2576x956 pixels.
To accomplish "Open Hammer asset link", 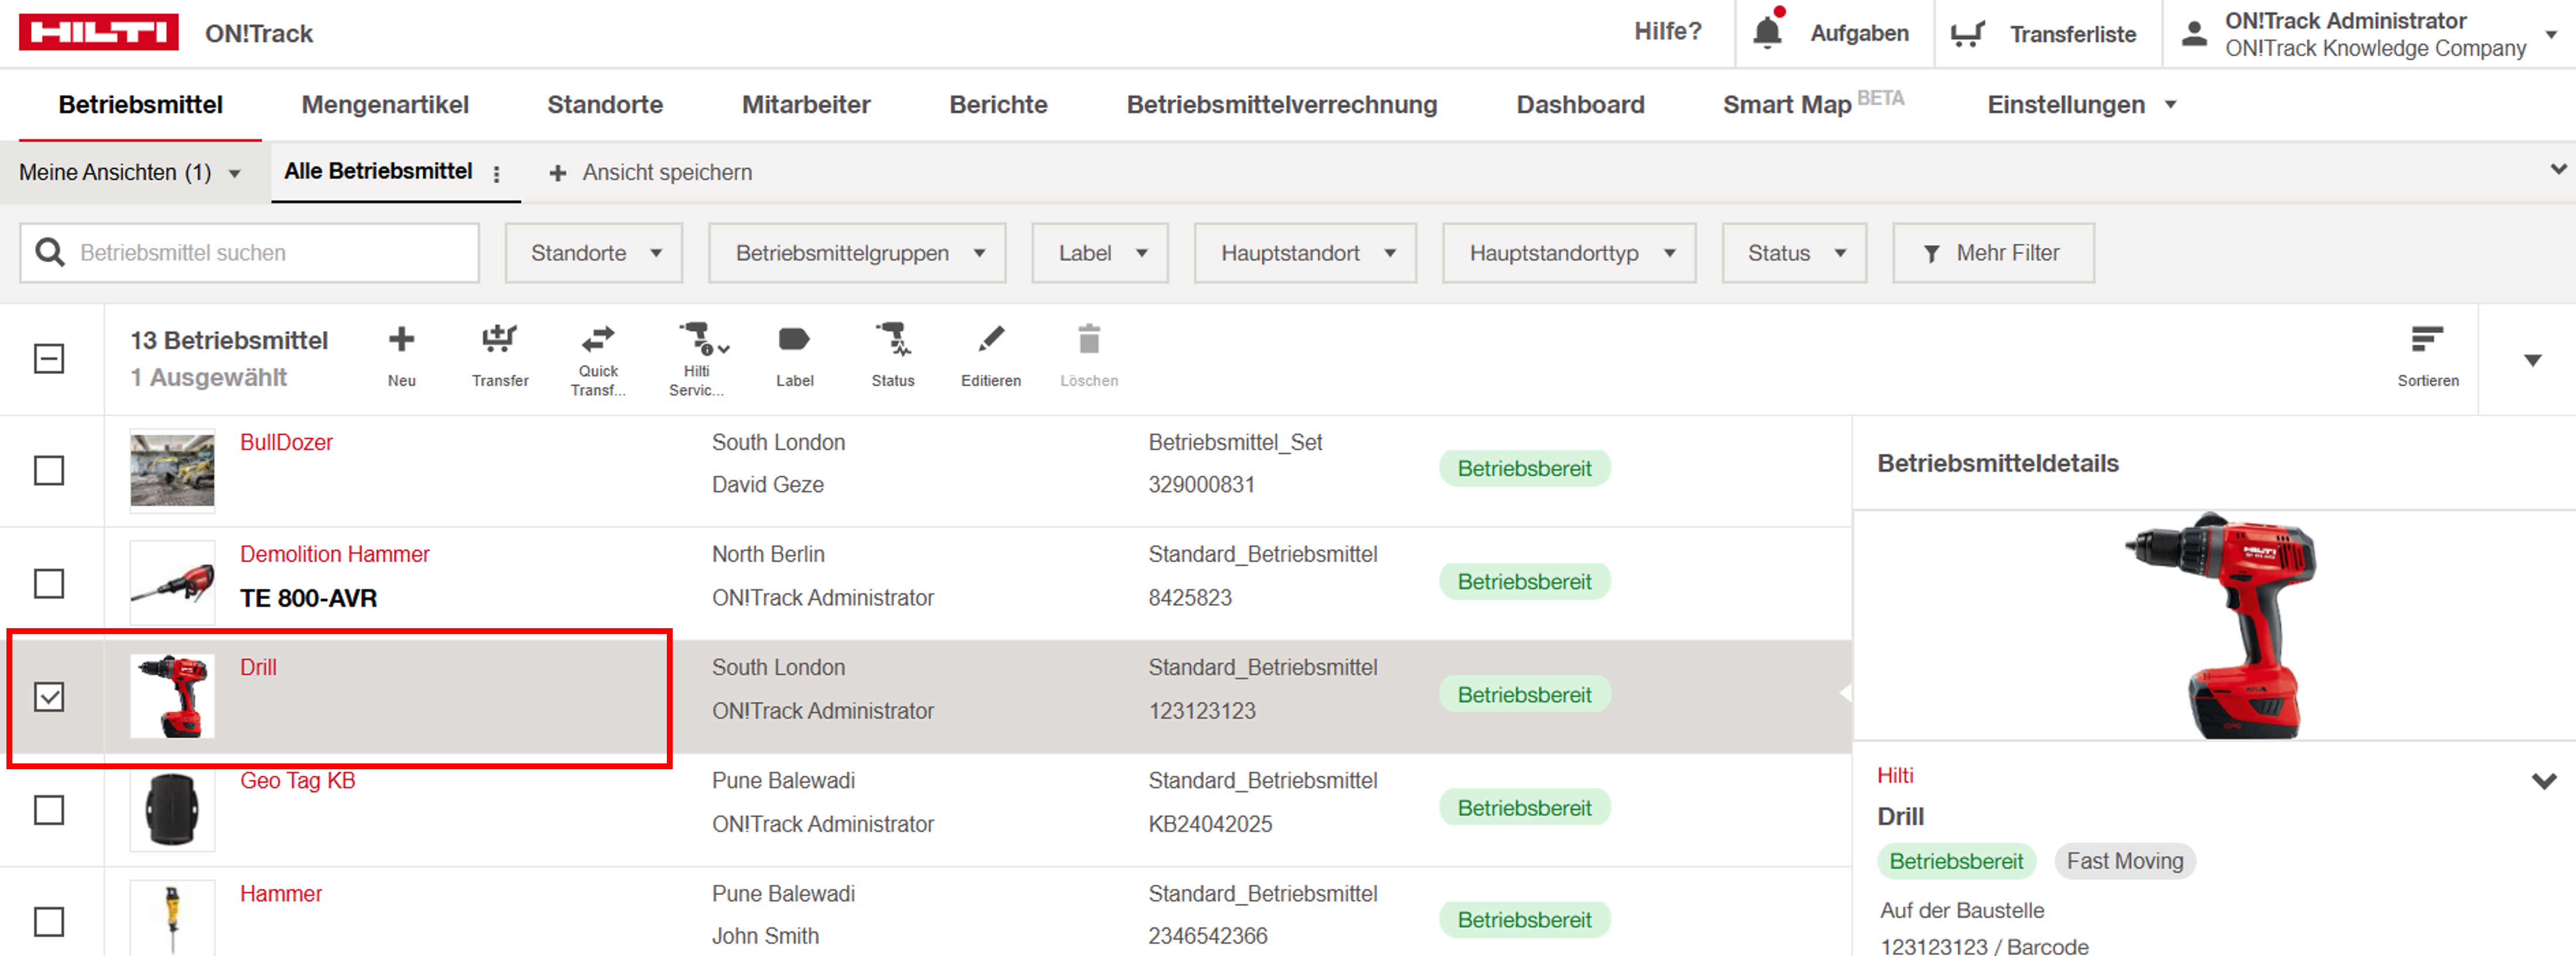I will (281, 893).
